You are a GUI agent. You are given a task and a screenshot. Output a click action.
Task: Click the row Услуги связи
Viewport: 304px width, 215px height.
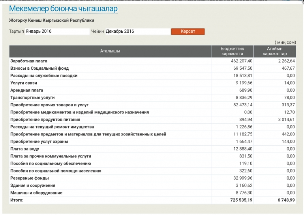click(x=152, y=83)
